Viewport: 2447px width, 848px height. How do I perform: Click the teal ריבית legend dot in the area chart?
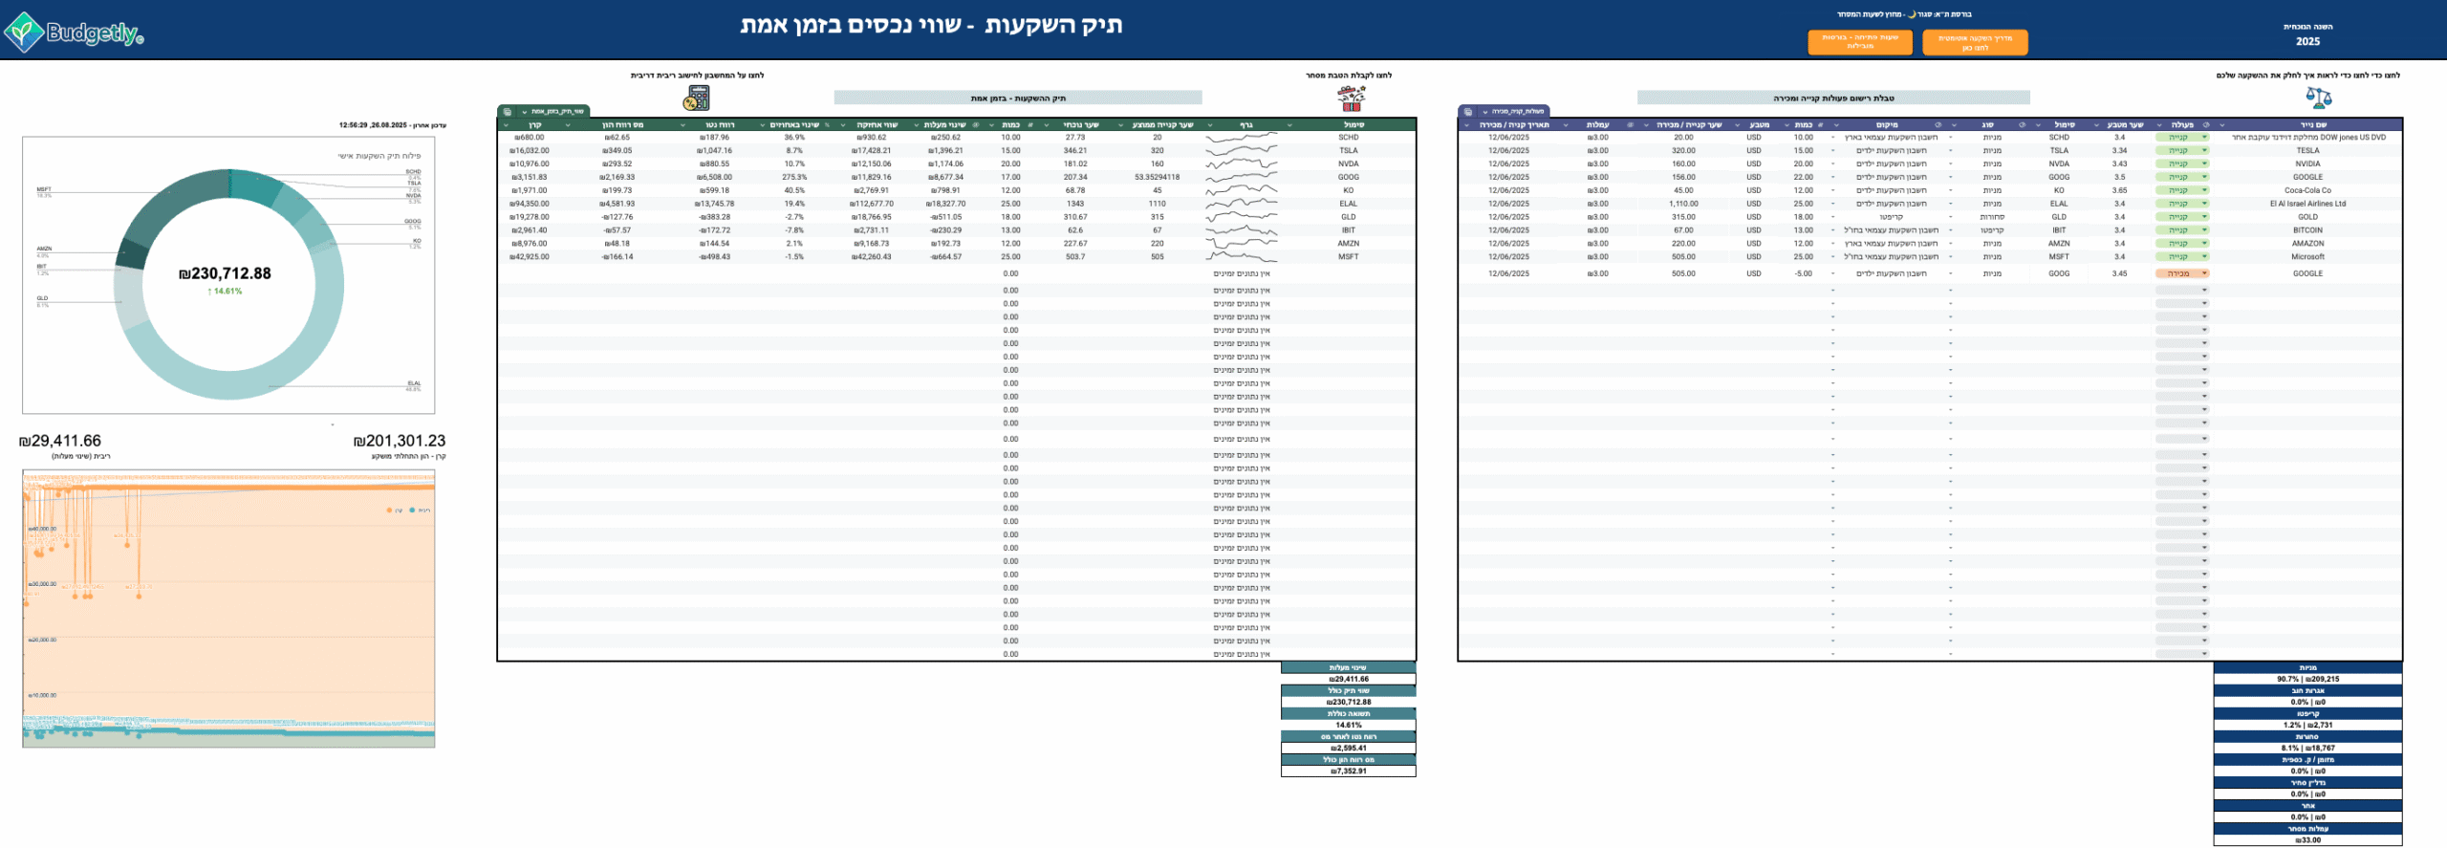(412, 511)
